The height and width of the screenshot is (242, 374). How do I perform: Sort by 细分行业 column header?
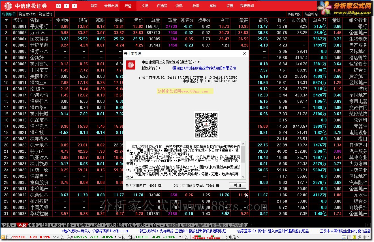pyautogui.click(x=358, y=20)
